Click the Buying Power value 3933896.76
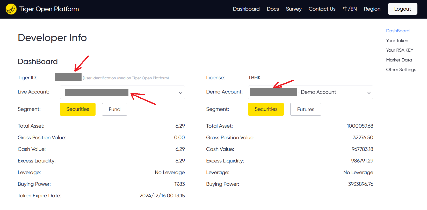Image resolution: width=427 pixels, height=210 pixels. click(x=360, y=184)
